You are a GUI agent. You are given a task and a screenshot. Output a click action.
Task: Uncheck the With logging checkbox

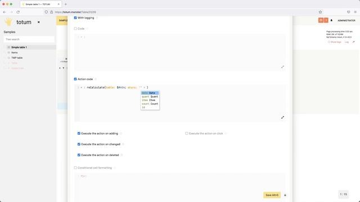pyautogui.click(x=75, y=17)
